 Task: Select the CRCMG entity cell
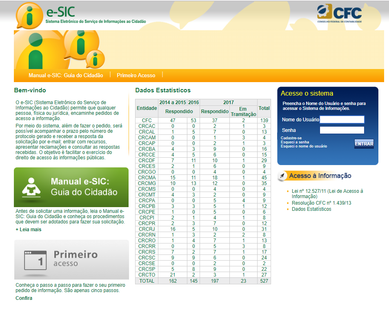point(147,183)
